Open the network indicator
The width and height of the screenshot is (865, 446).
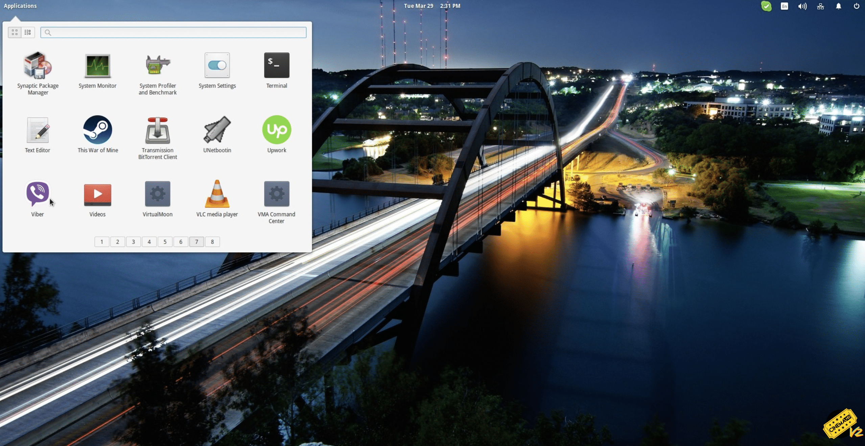click(821, 6)
